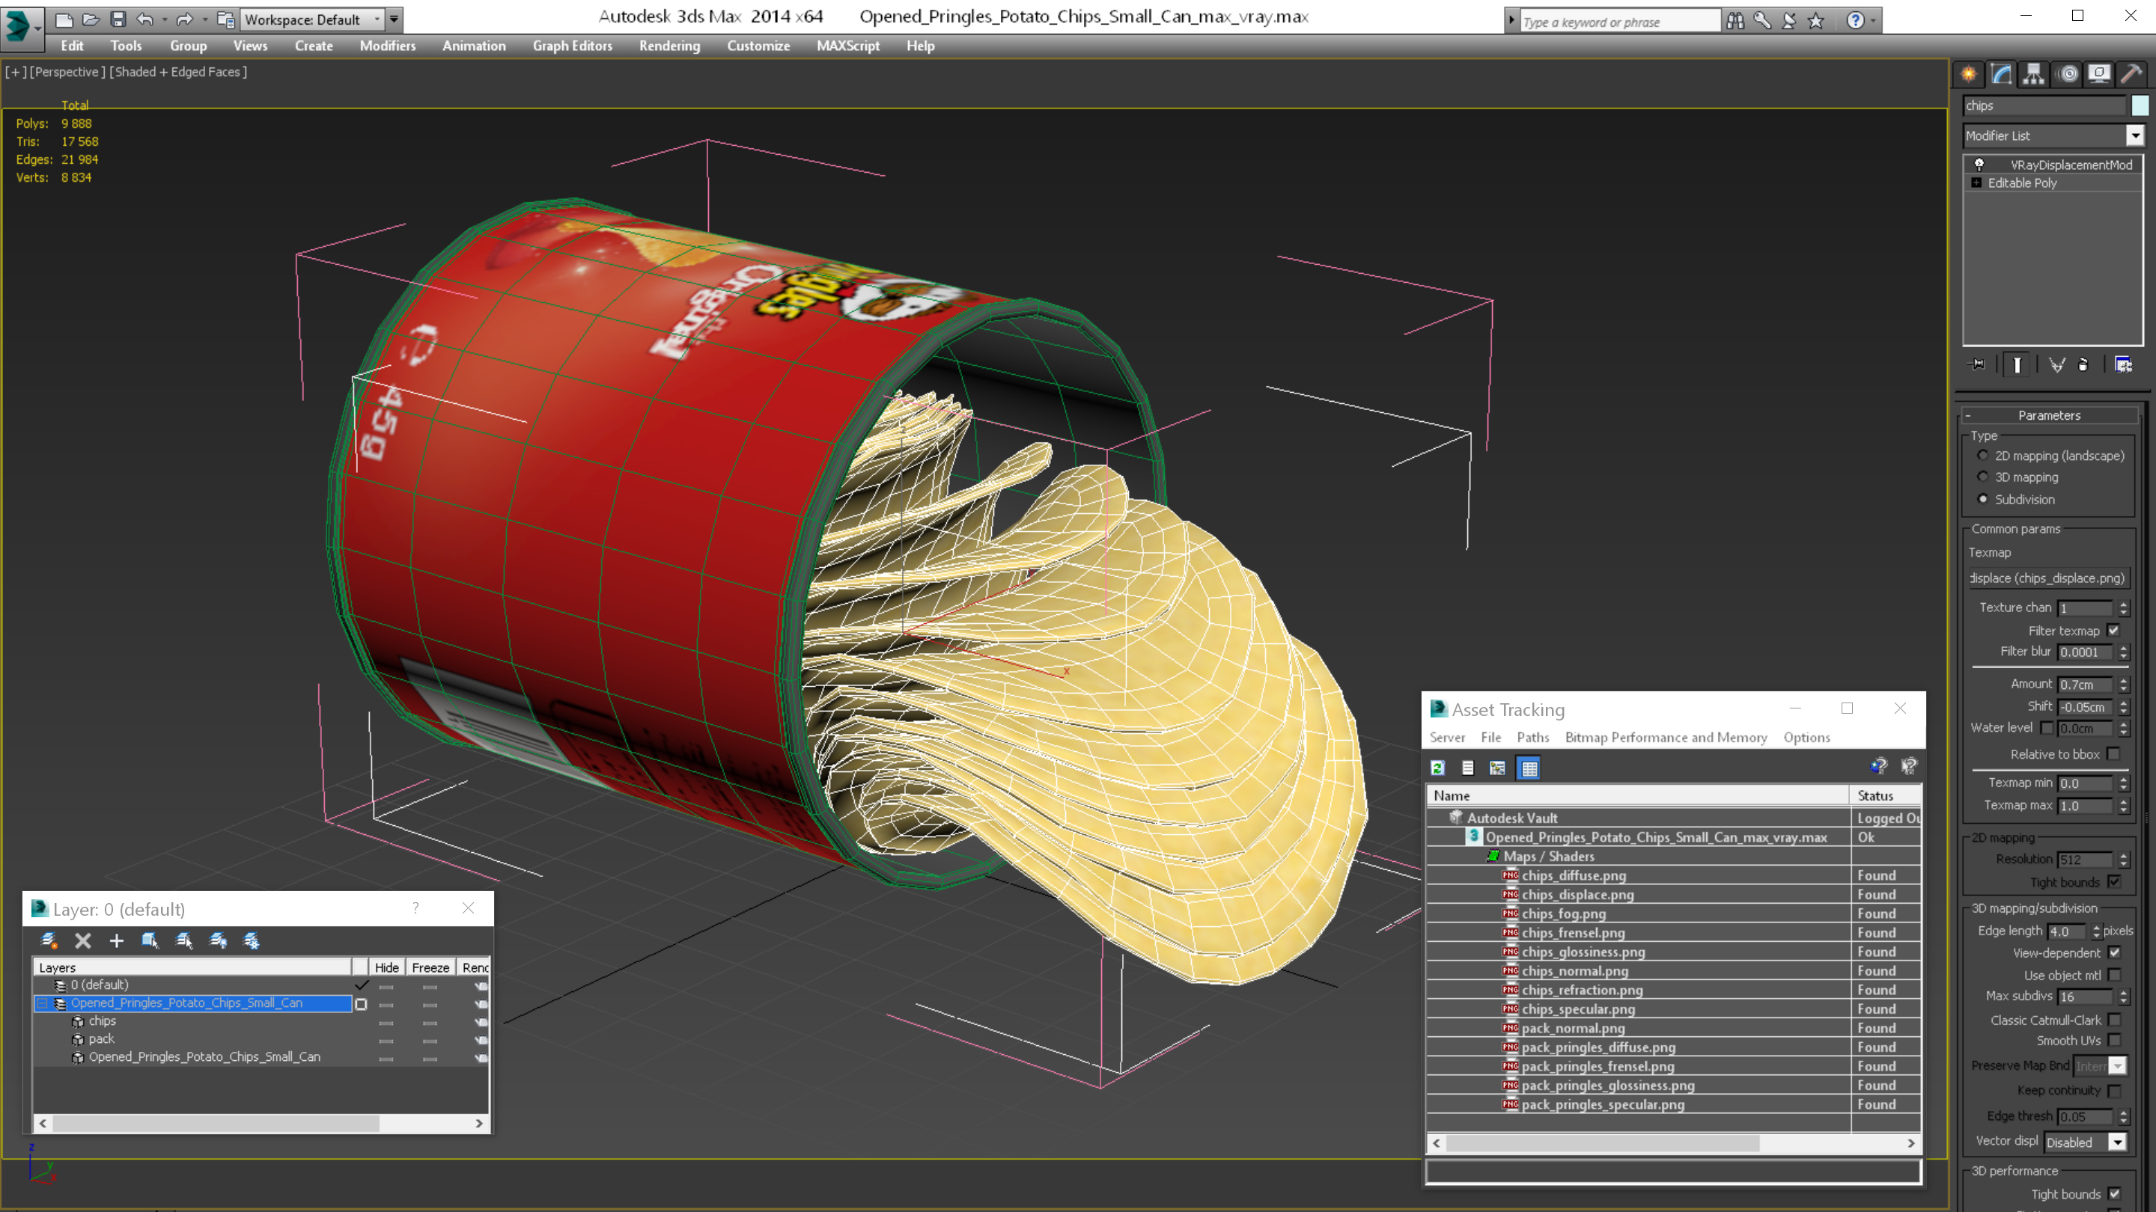The width and height of the screenshot is (2156, 1212).
Task: Open the Preserve Map Bnd dropdown
Action: [2116, 1065]
